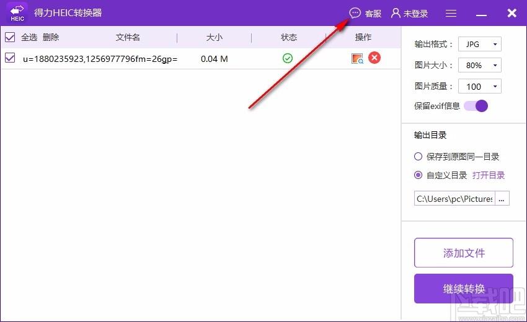Expand the 输出格式 JPG dropdown

point(480,44)
